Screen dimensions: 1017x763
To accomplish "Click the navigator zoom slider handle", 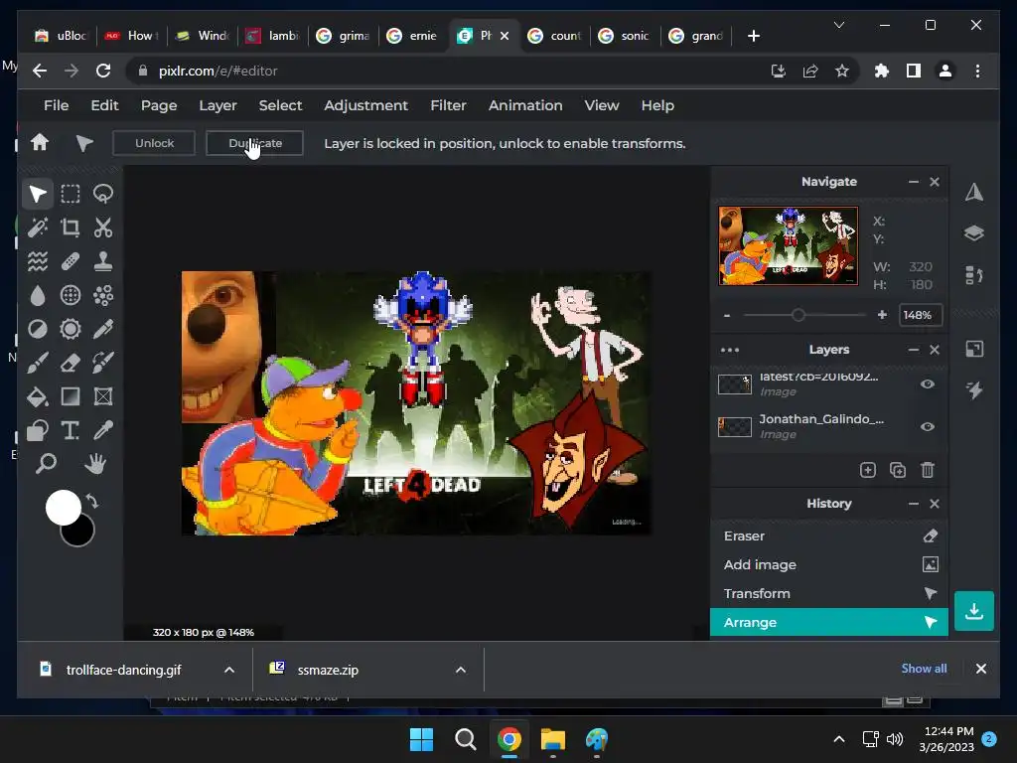I will click(x=799, y=315).
